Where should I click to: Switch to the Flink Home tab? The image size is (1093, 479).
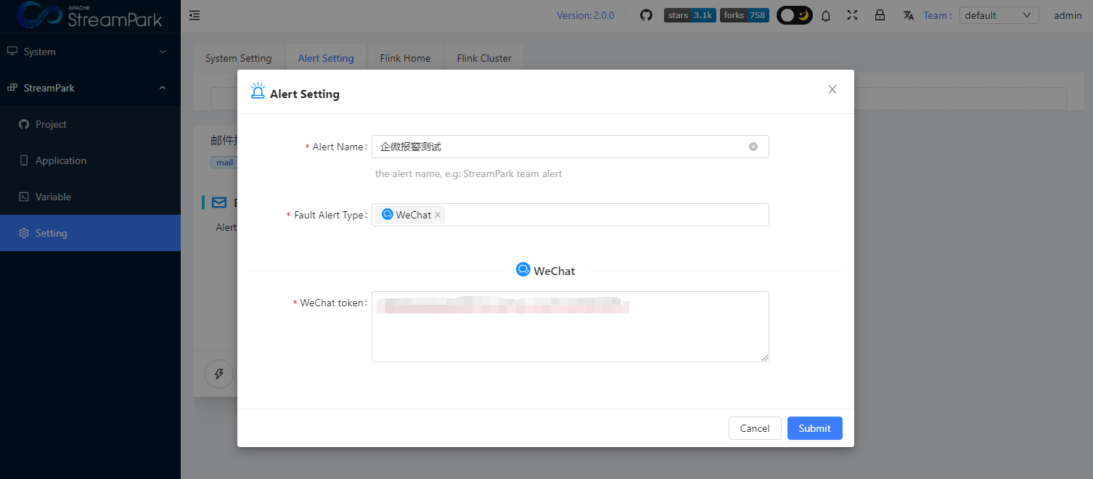pos(405,58)
